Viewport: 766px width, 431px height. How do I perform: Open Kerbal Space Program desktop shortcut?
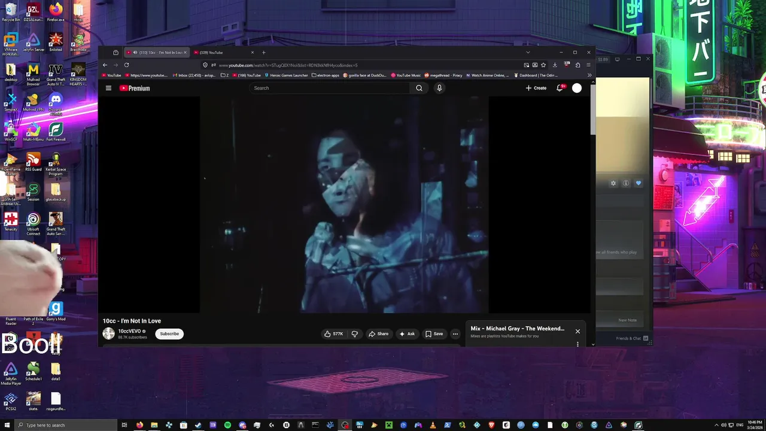click(x=56, y=164)
